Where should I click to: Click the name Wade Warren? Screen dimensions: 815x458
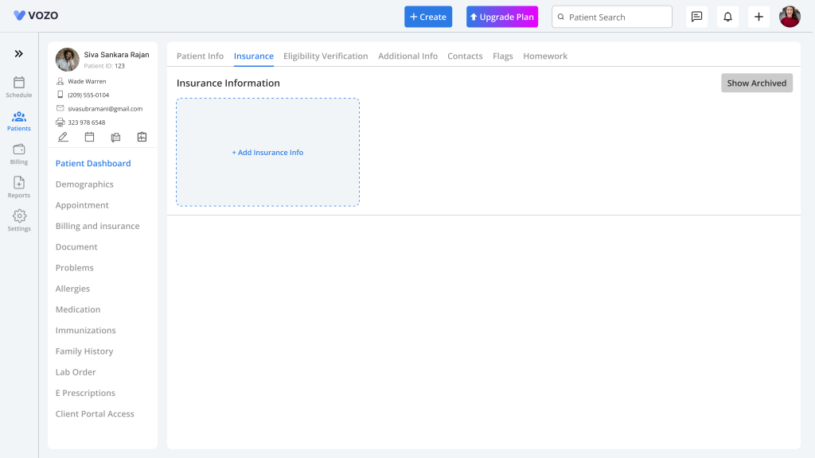pyautogui.click(x=87, y=82)
